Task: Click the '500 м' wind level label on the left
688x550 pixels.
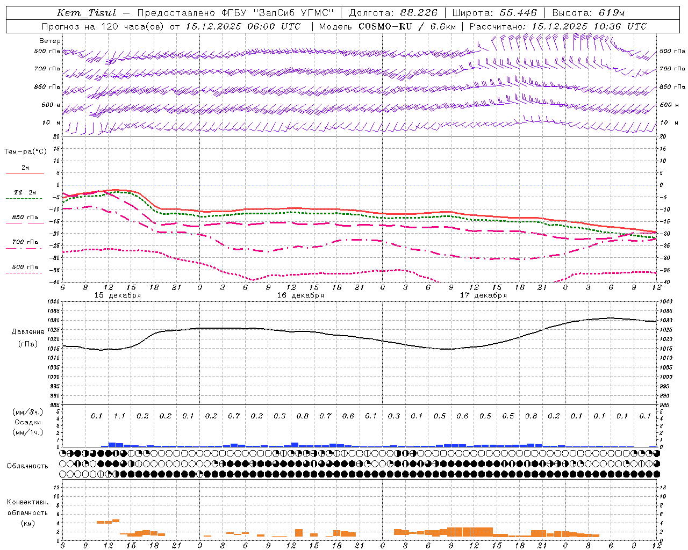Action: pyautogui.click(x=51, y=105)
